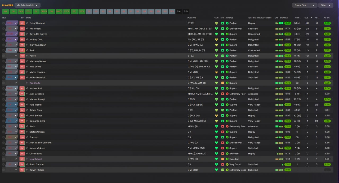Image resolution: width=339 pixels, height=183 pixels.
Task: Sort by the MORALE column header
Action: click(229, 18)
